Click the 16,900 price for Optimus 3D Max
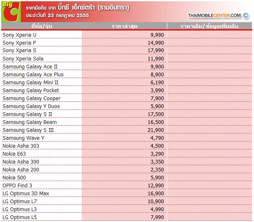This screenshot has height=222, width=254. click(156, 194)
